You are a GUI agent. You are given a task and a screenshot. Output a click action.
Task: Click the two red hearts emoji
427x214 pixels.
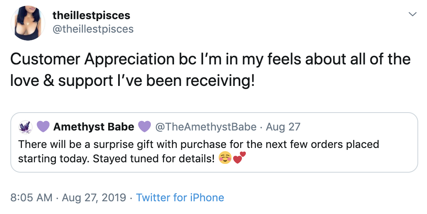tap(239, 158)
